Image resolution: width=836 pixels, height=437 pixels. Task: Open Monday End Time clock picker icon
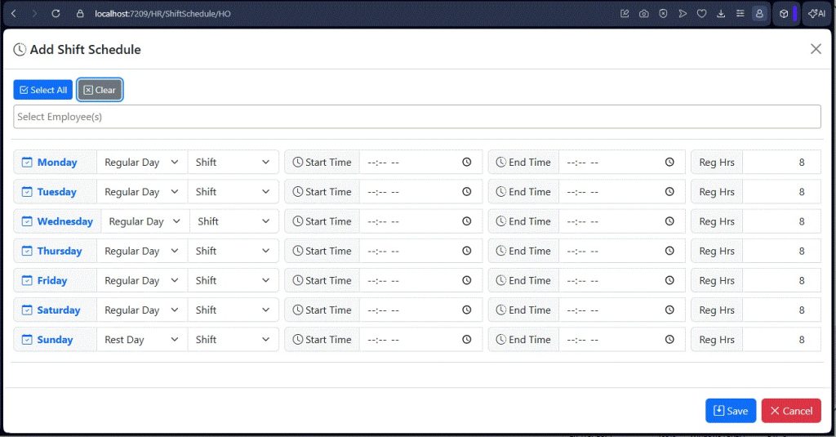point(669,163)
